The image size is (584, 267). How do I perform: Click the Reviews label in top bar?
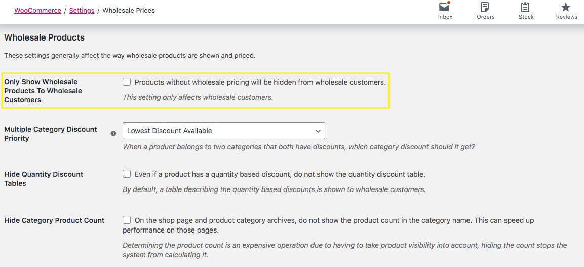click(566, 17)
